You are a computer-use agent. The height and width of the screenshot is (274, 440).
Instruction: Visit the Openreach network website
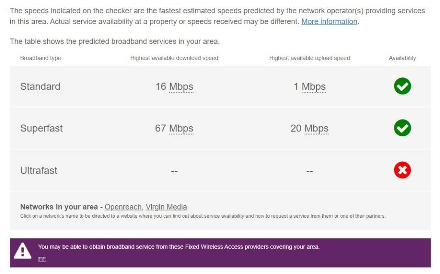(123, 207)
